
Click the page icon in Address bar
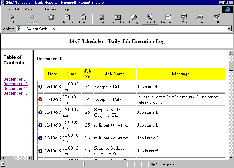point(18,29)
